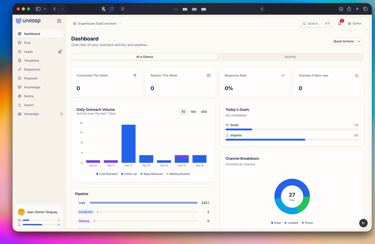The image size is (375, 244).
Task: Click the Lead pipeline progress bar
Action: 144,203
